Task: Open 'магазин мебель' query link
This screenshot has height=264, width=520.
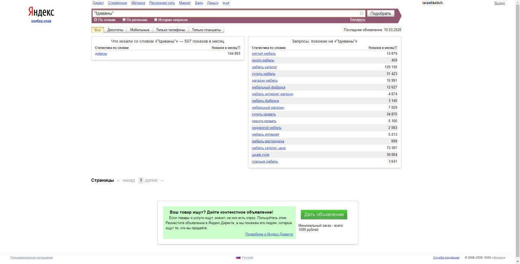Action: [x=265, y=81]
